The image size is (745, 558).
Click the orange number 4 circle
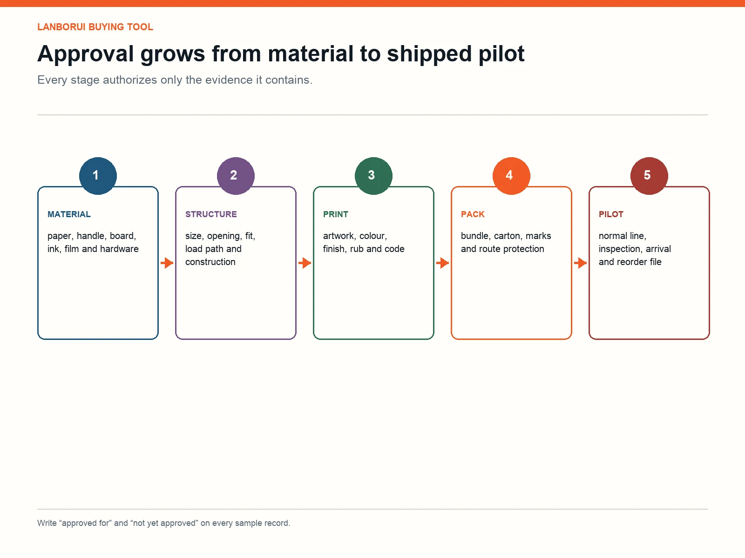[511, 176]
